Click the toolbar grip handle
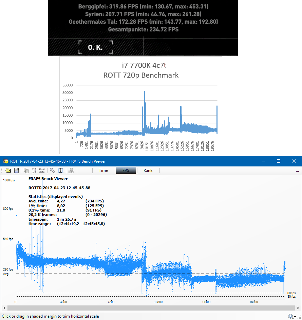The width and height of the screenshot is (302, 320). point(2,171)
